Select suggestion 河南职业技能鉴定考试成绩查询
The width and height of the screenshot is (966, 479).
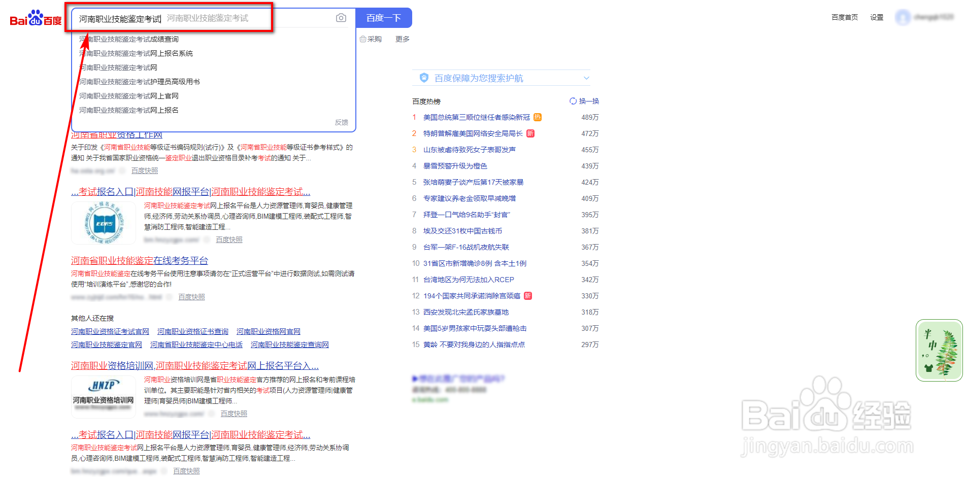pyautogui.click(x=128, y=39)
